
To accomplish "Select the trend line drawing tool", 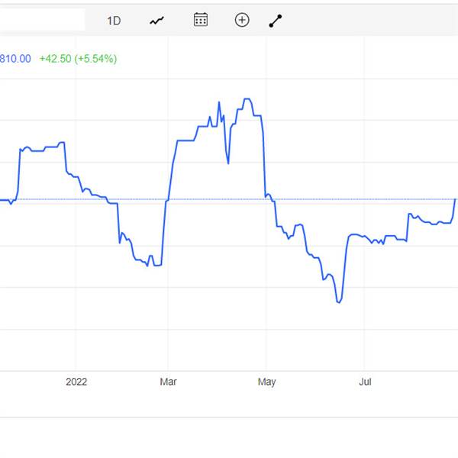I will [x=276, y=21].
